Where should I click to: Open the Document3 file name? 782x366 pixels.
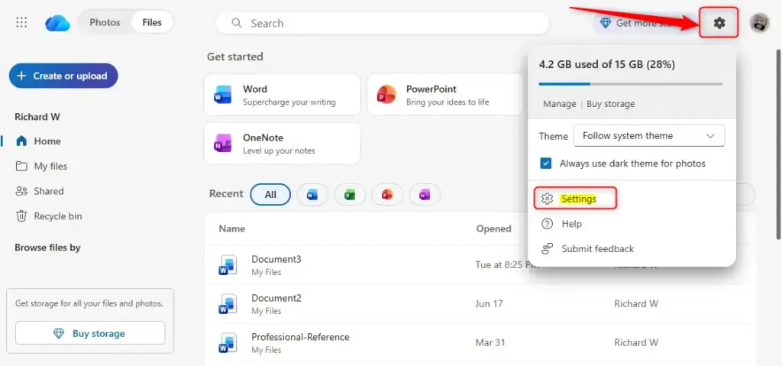point(276,259)
